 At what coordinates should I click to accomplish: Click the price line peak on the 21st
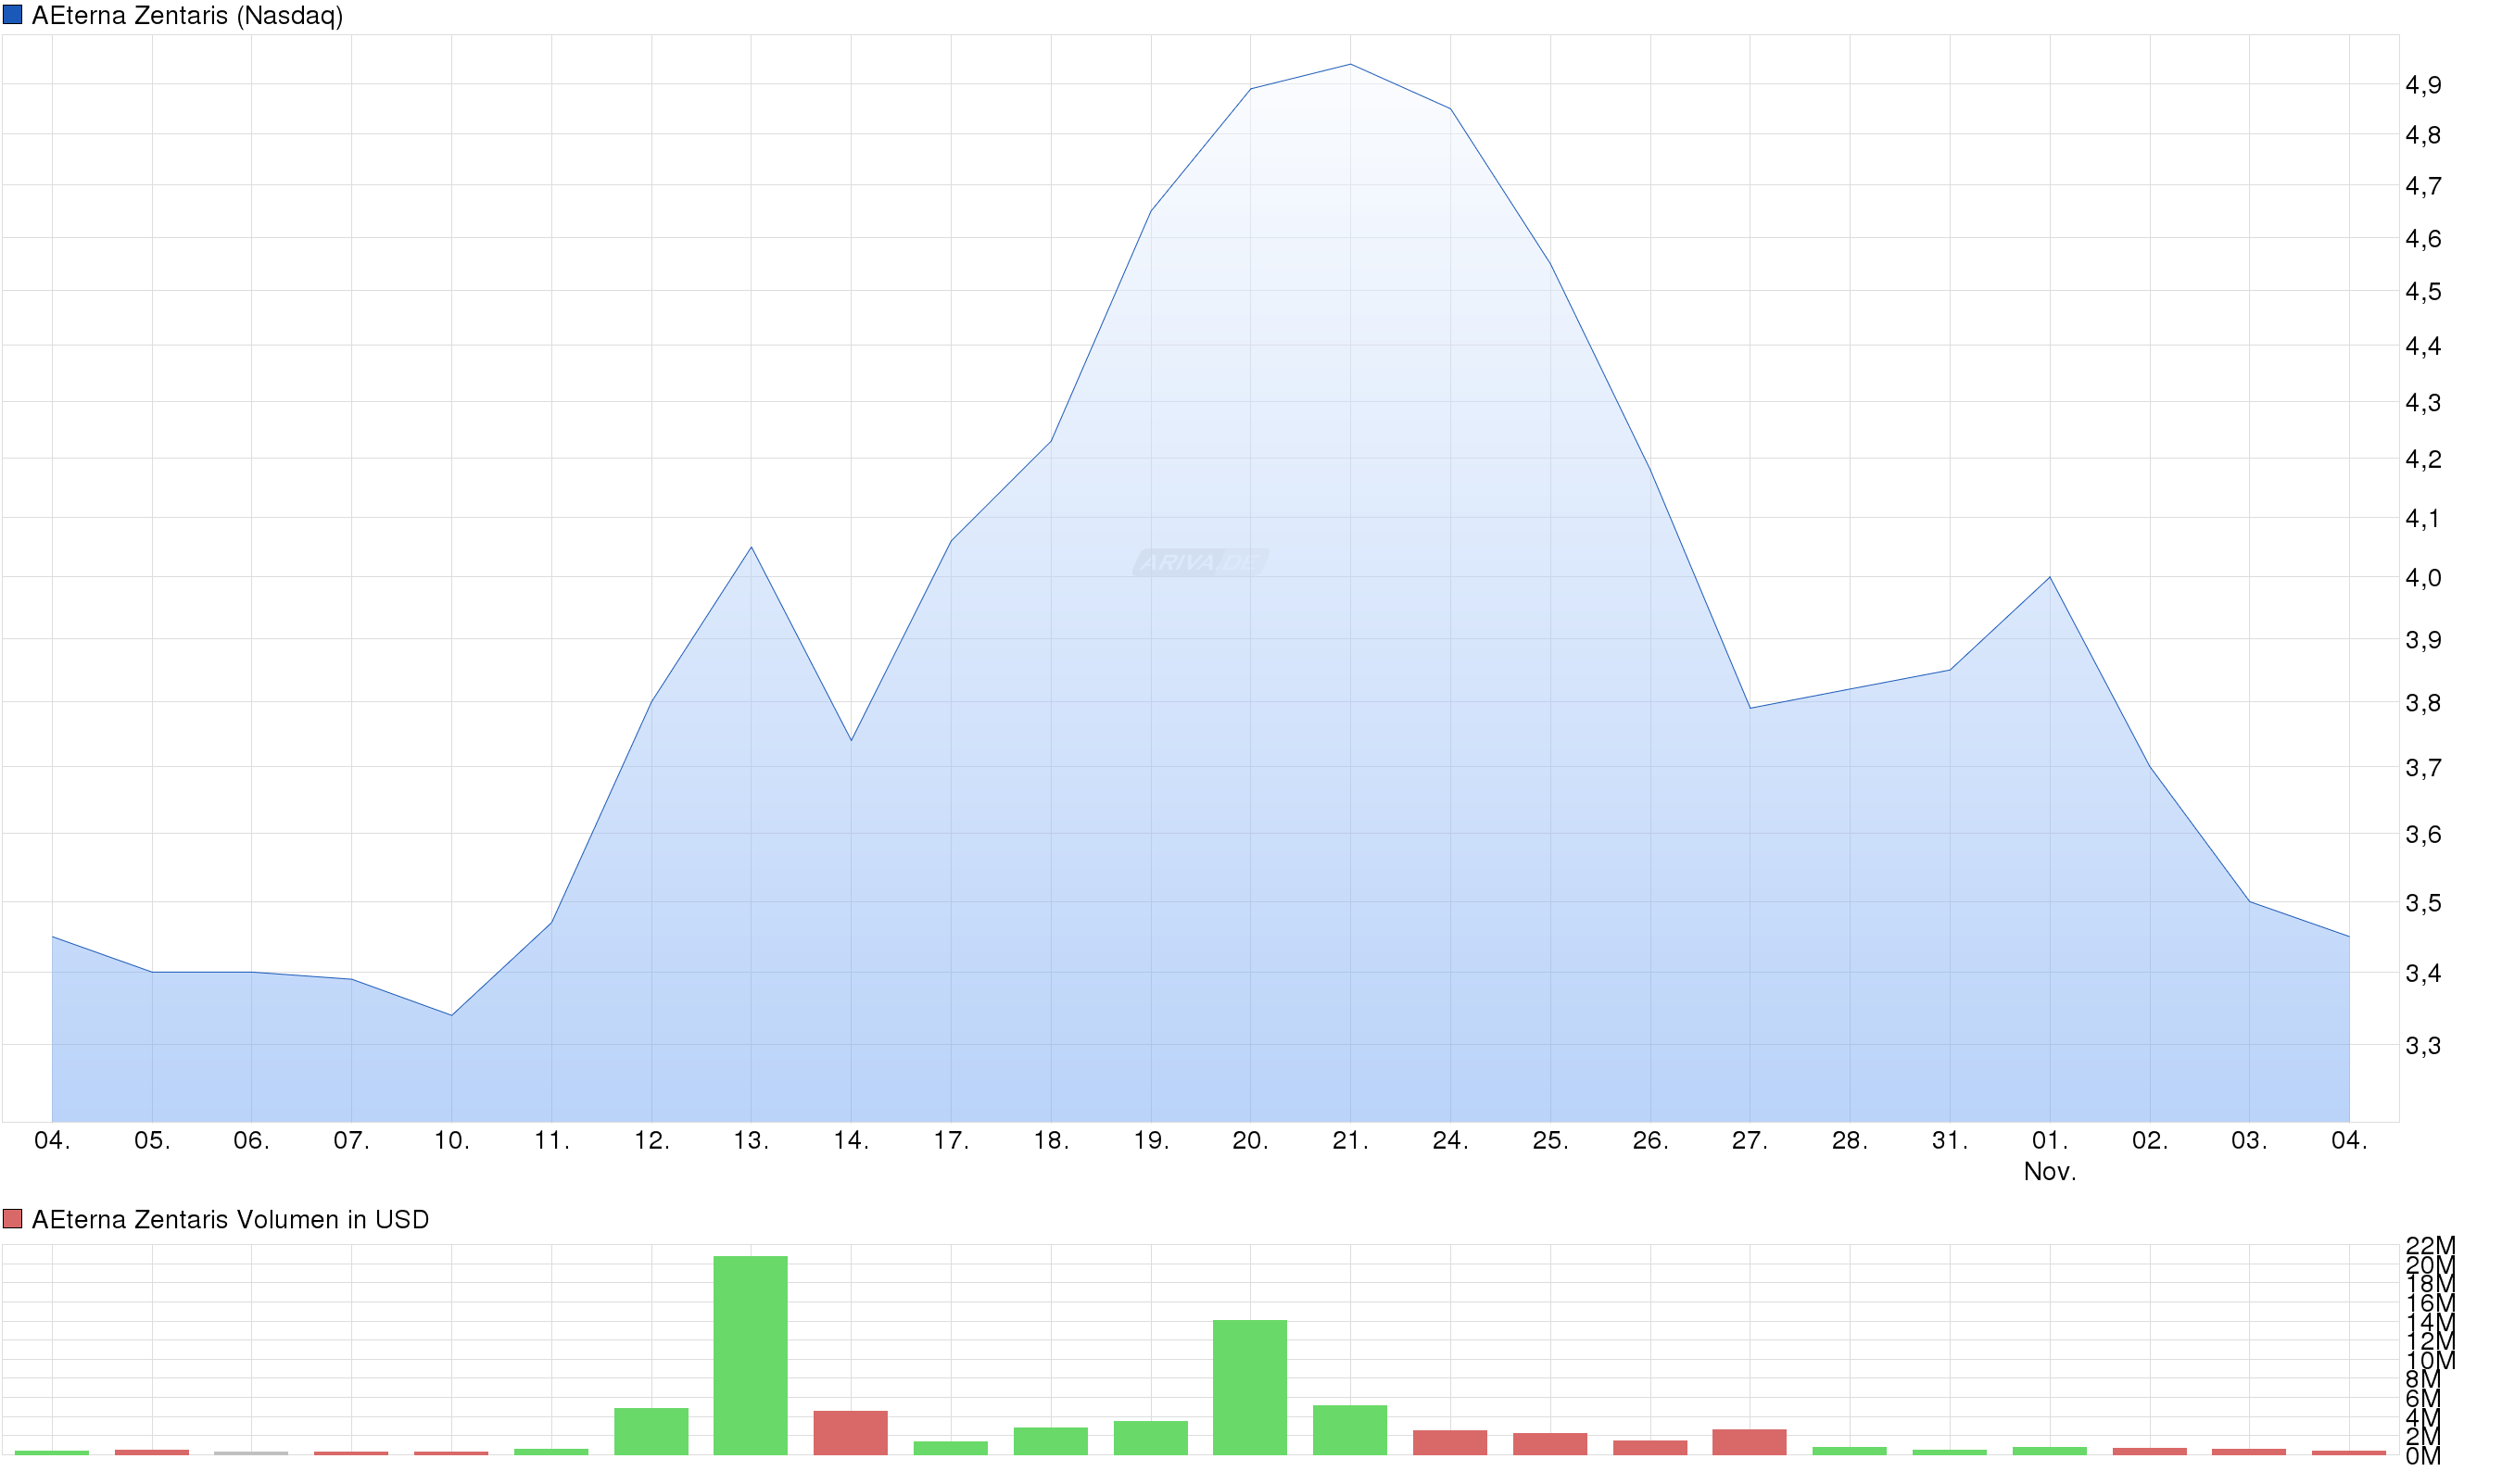[1350, 65]
